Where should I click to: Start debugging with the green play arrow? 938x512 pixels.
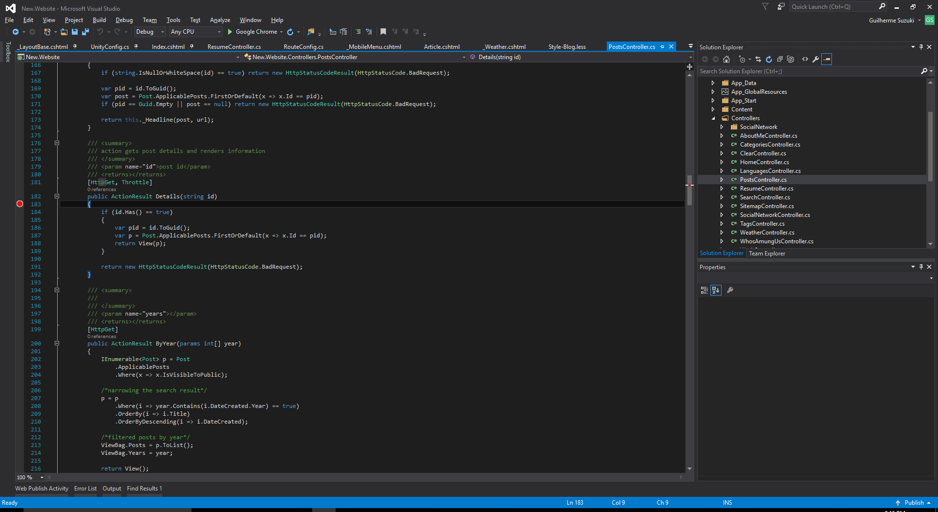point(230,32)
